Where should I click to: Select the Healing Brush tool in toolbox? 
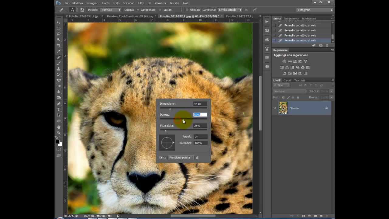(x=59, y=57)
